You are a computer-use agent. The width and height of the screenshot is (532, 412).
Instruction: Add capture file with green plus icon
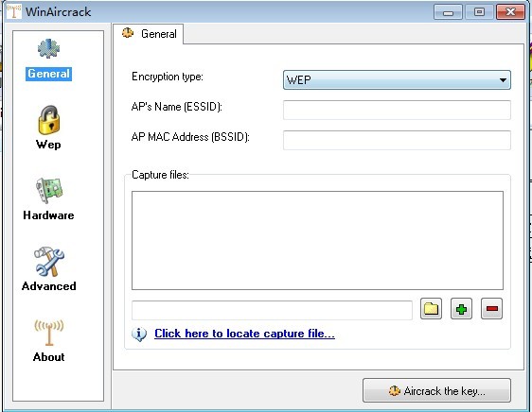coord(461,309)
